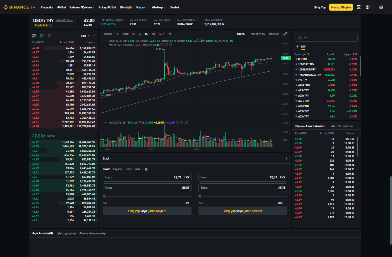Open the chart indicators icon
Image resolution: width=392 pixels, height=257 pixels.
pos(170,34)
